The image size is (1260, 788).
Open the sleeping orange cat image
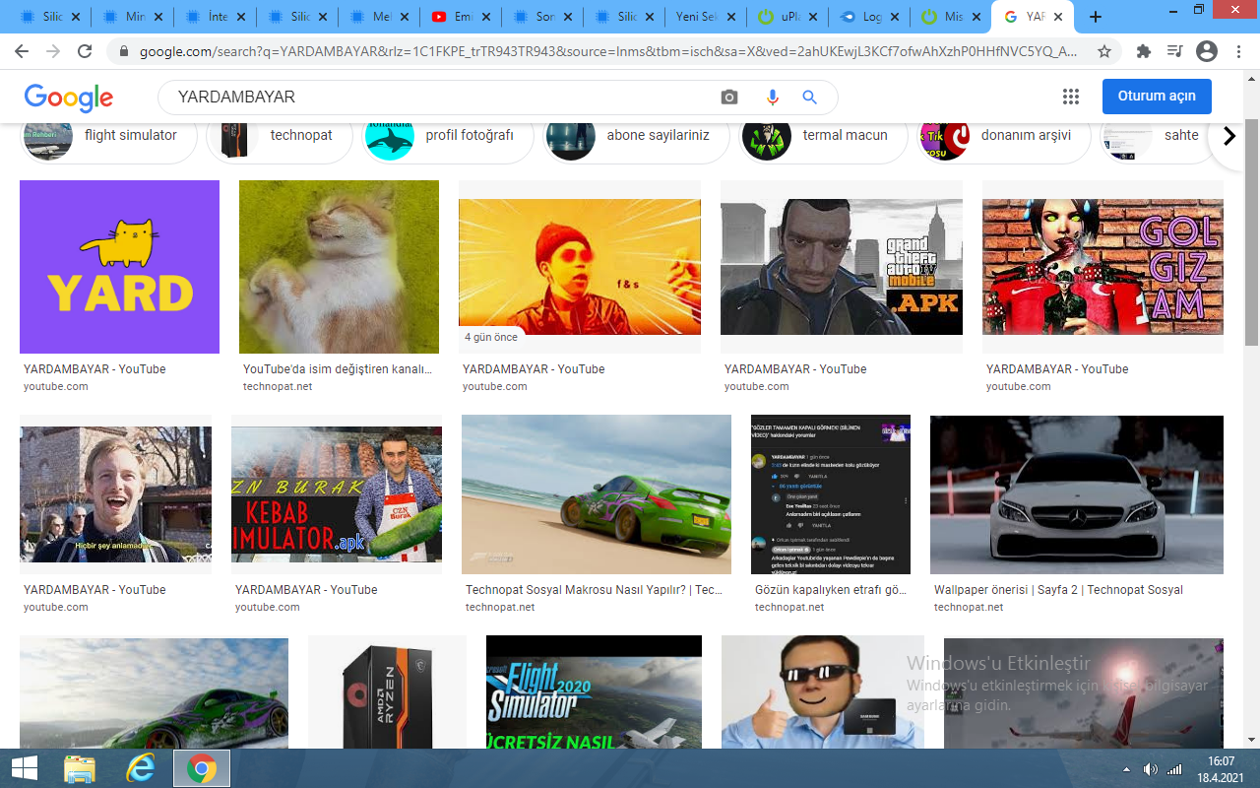339,267
